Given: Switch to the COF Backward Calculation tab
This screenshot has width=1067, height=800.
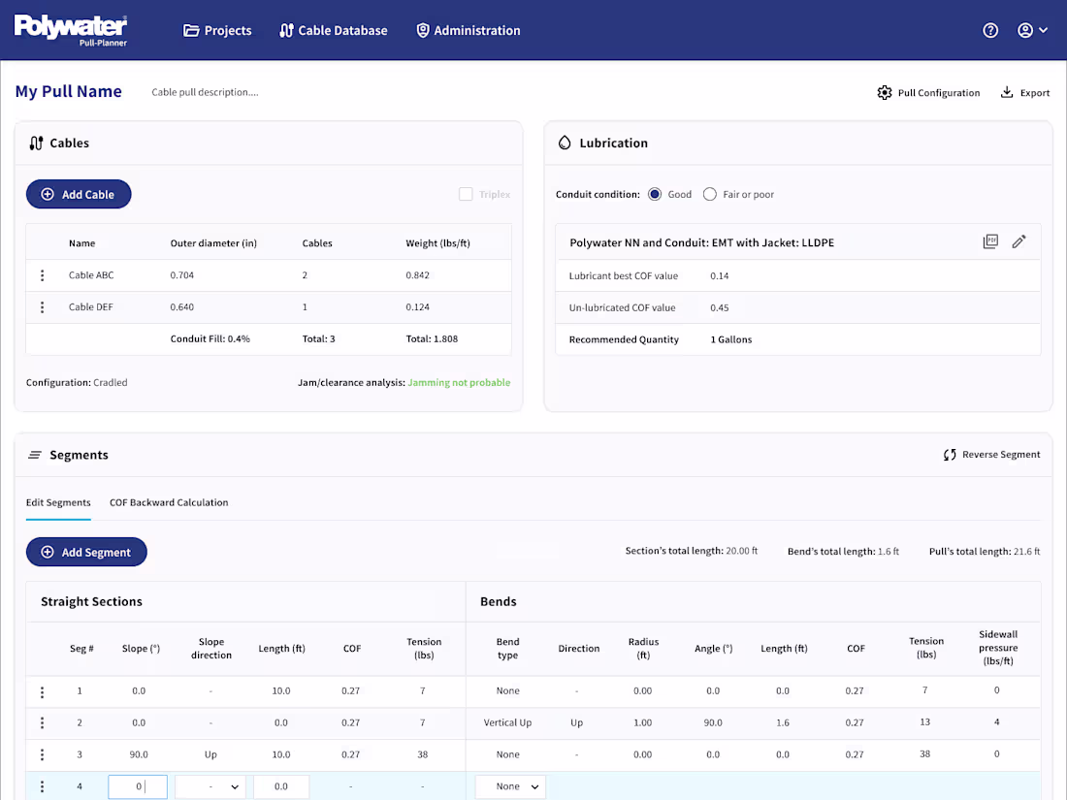Looking at the screenshot, I should point(169,502).
